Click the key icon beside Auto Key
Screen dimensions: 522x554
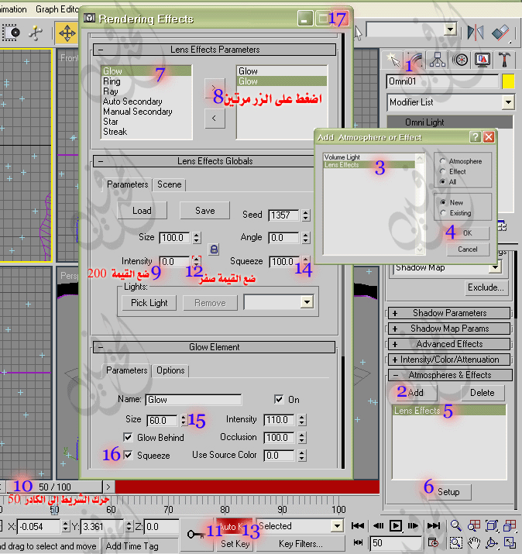tap(196, 535)
